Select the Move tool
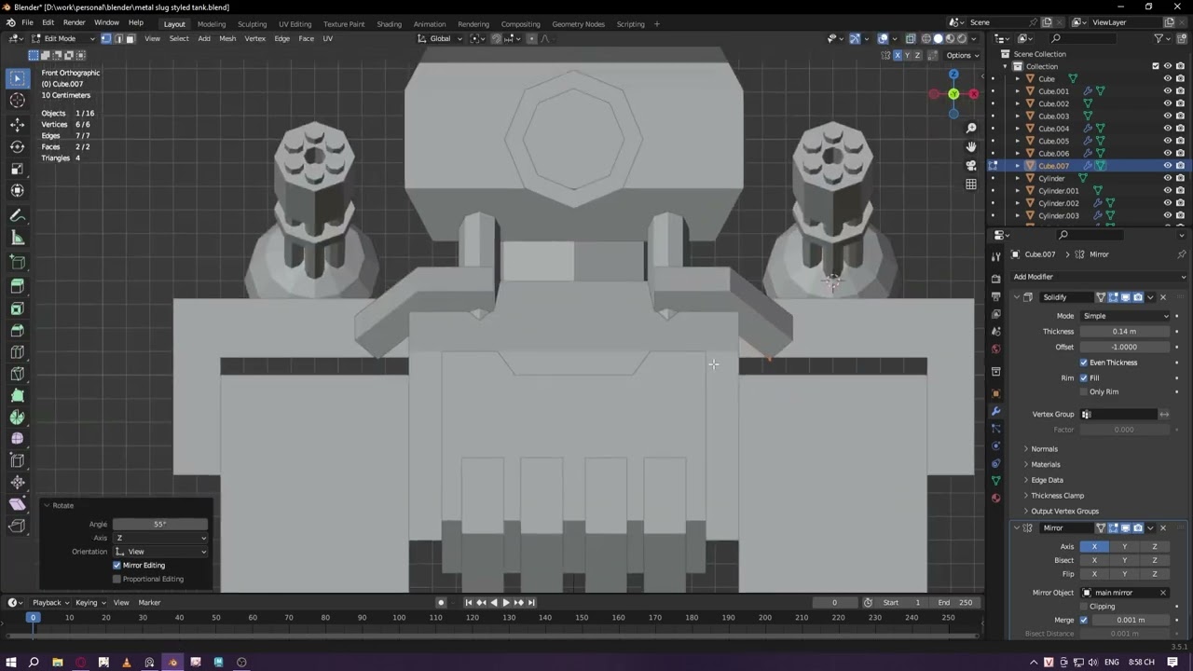Viewport: 1193px width, 671px height. (17, 124)
